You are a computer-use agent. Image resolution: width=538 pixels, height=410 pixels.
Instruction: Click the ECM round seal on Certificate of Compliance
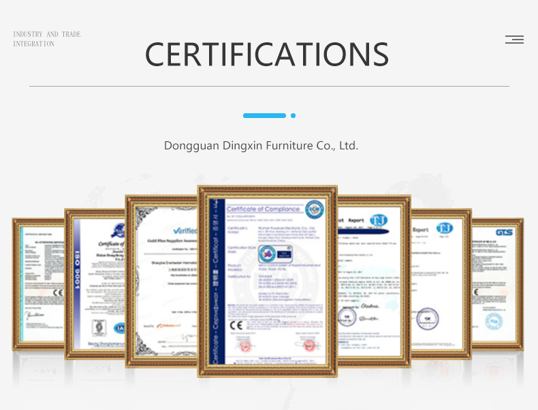[x=315, y=209]
